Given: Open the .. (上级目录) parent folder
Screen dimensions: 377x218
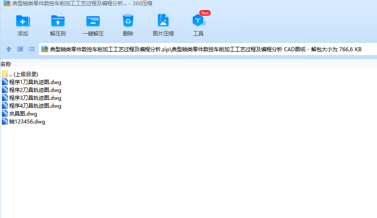Looking at the screenshot, I should [x=20, y=74].
